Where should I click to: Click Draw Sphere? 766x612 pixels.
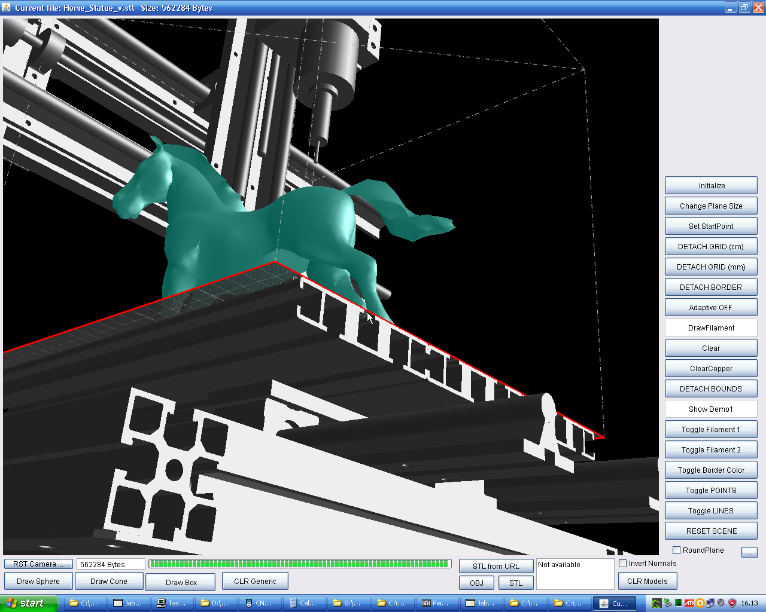(x=38, y=582)
